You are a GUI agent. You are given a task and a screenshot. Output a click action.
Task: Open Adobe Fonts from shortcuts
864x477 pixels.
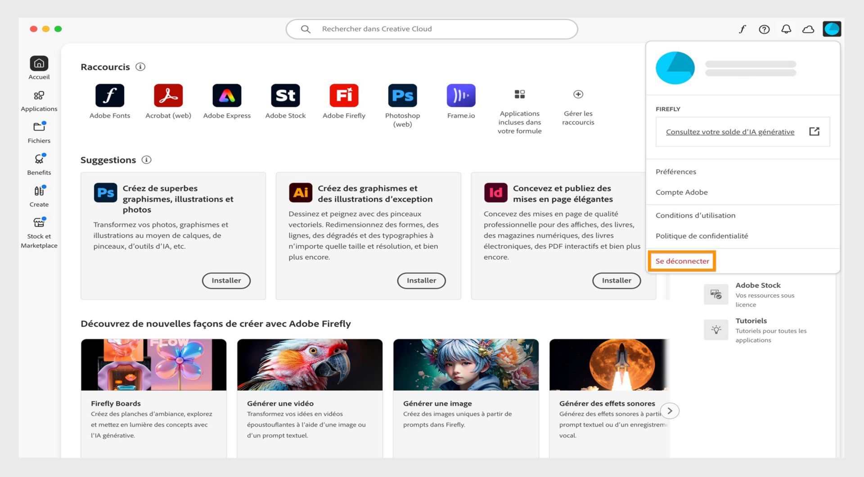coord(109,95)
